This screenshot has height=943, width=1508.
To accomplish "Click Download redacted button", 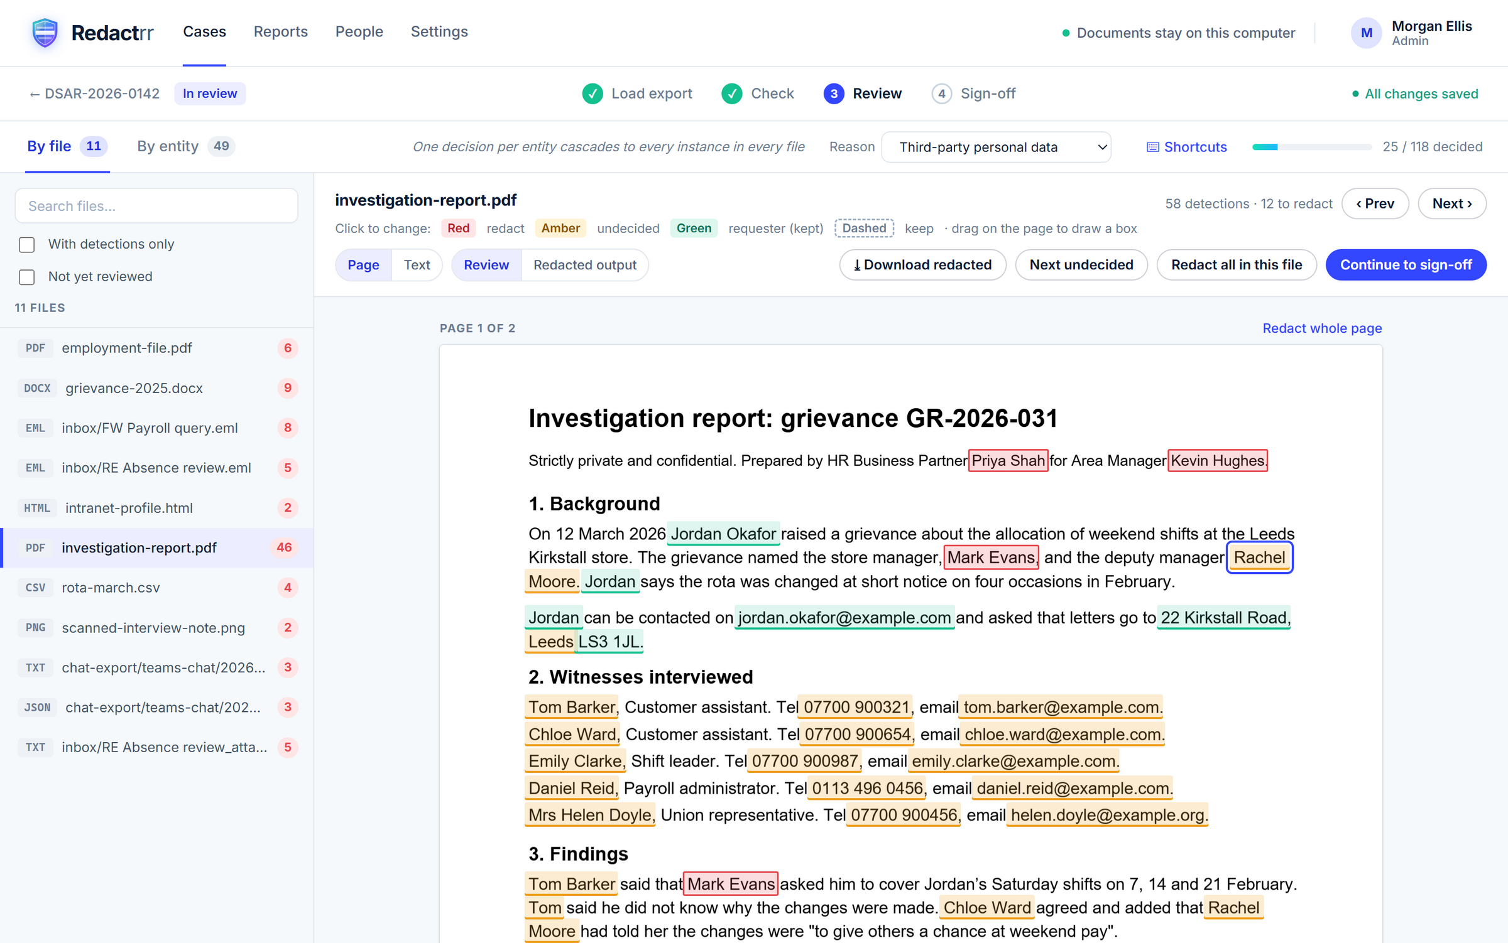I will 922,265.
